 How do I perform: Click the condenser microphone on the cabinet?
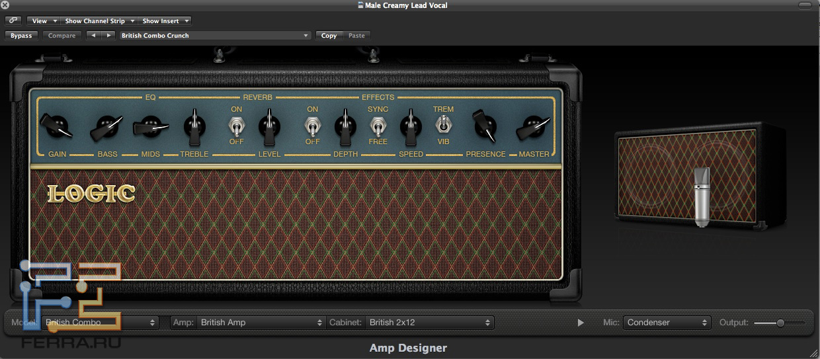pyautogui.click(x=701, y=196)
